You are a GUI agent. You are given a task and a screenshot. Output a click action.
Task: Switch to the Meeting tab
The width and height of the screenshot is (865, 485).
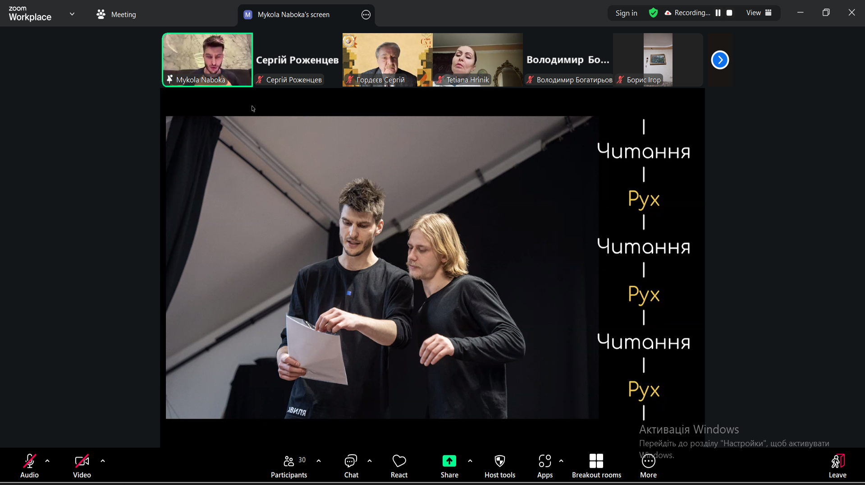tap(116, 14)
